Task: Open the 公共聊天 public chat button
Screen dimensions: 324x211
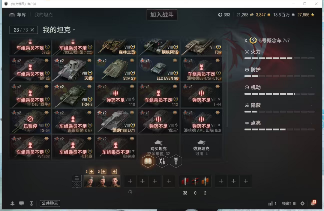Action: (50, 203)
